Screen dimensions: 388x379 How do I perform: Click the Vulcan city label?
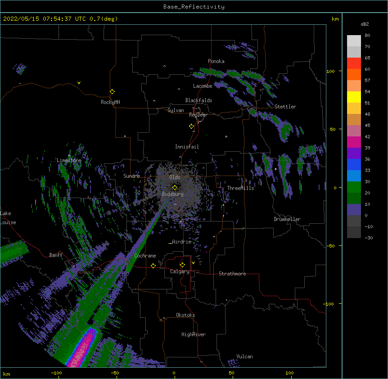coord(244,356)
